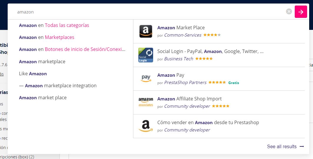Click the See all results arrow

302,146
